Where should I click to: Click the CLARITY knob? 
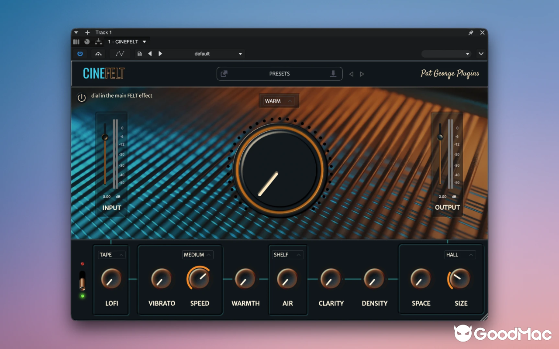click(x=331, y=279)
